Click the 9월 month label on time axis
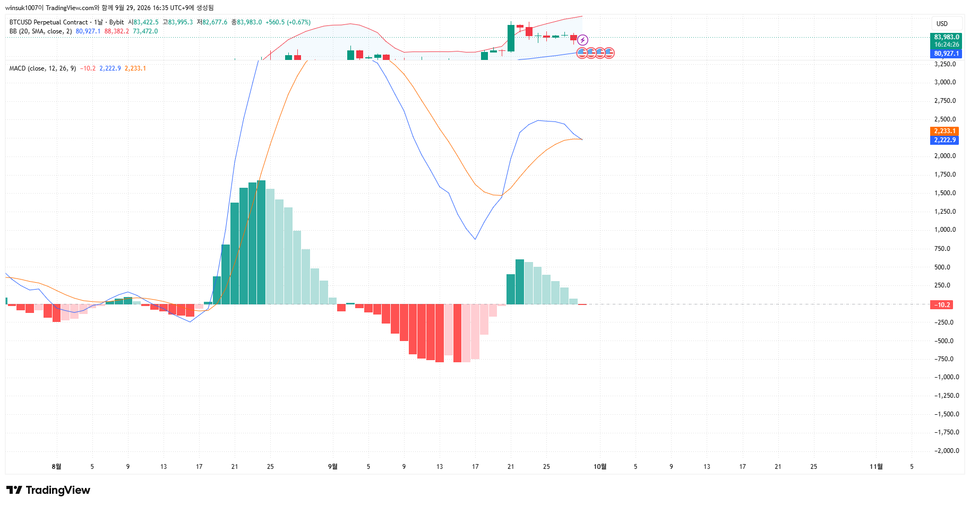 coord(332,467)
